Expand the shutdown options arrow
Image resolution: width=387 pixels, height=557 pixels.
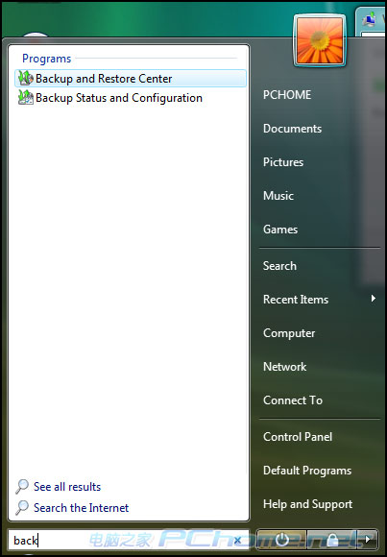coord(368,540)
